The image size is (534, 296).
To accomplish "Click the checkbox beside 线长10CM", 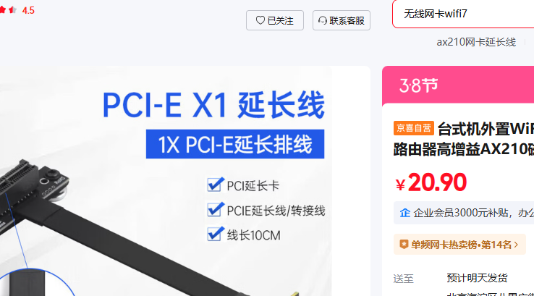I will pyautogui.click(x=215, y=234).
